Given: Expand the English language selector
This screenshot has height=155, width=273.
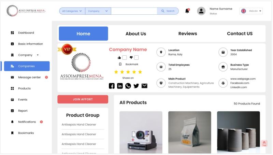Looking at the screenshot, I should coord(251,11).
